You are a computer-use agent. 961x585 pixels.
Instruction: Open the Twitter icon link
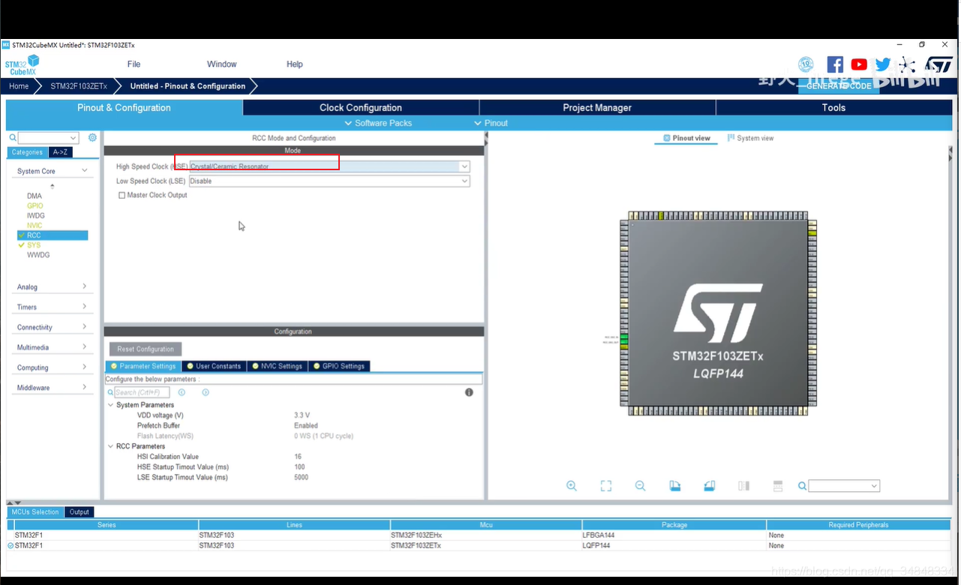click(x=883, y=64)
